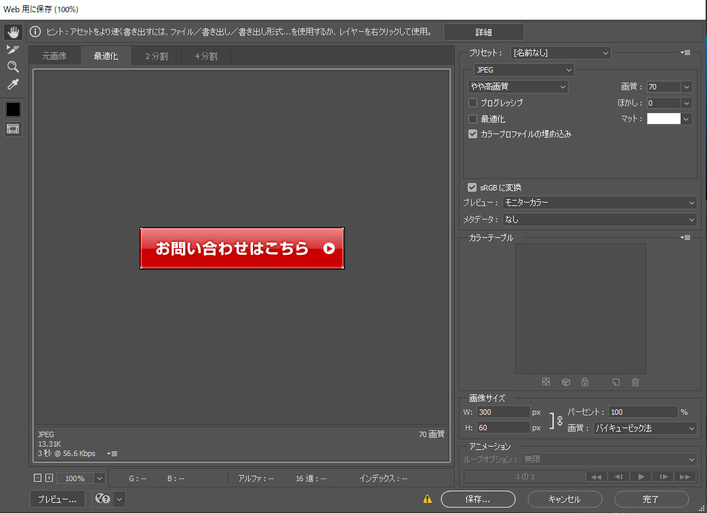Select the Hand tool

pyautogui.click(x=13, y=32)
